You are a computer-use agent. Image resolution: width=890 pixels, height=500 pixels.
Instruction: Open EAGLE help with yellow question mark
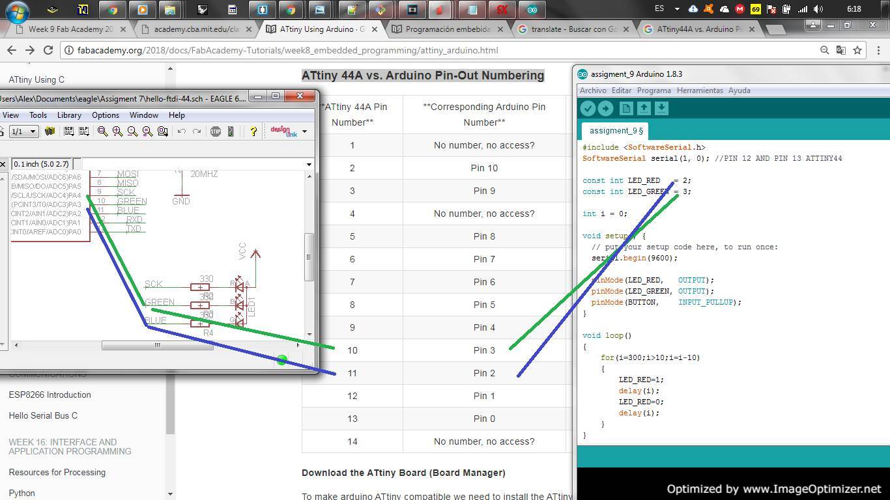(x=253, y=132)
